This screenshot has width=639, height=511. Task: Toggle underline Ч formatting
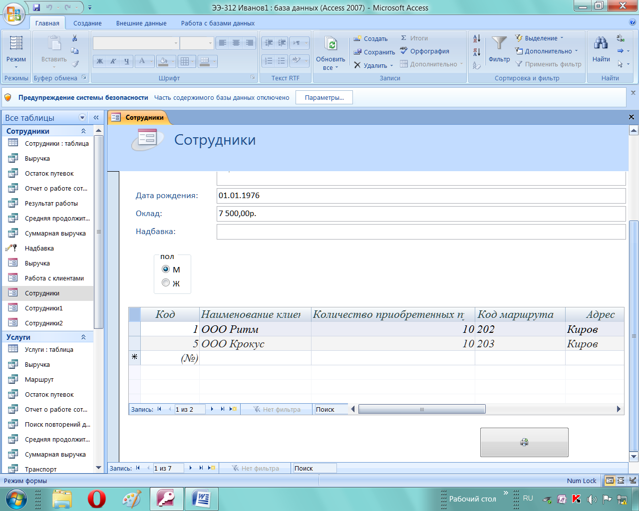127,61
